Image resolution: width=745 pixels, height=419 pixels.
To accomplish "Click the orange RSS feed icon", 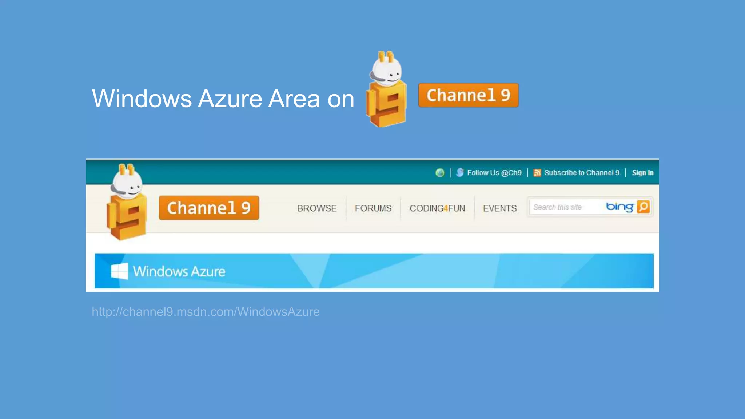I will (x=537, y=173).
